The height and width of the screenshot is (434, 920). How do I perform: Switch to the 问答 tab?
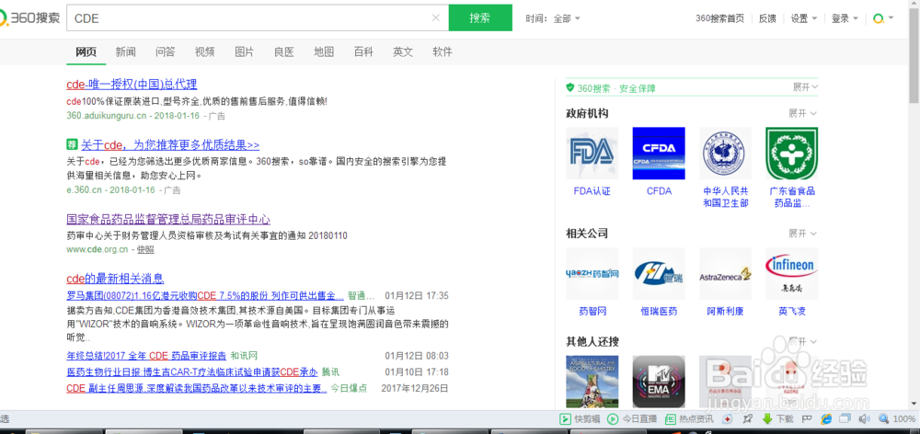(x=166, y=51)
